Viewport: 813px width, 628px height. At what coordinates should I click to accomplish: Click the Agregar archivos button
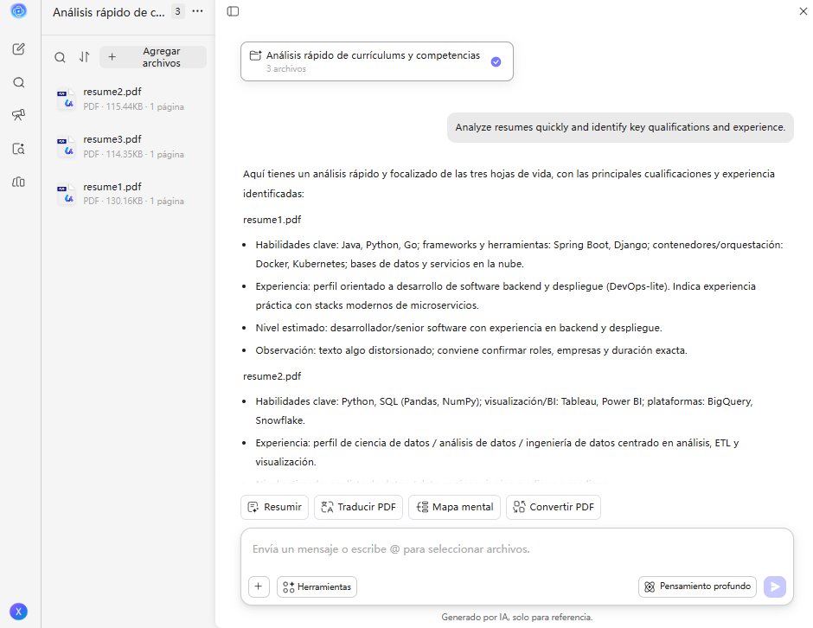(x=152, y=57)
